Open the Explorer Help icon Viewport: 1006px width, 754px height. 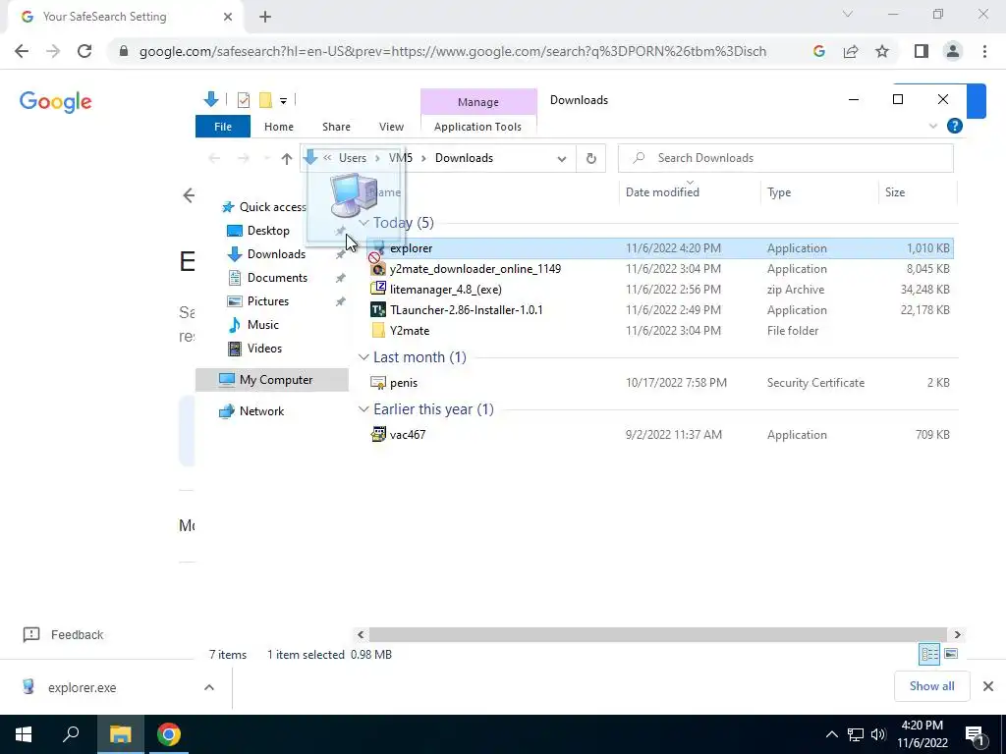coord(954,126)
